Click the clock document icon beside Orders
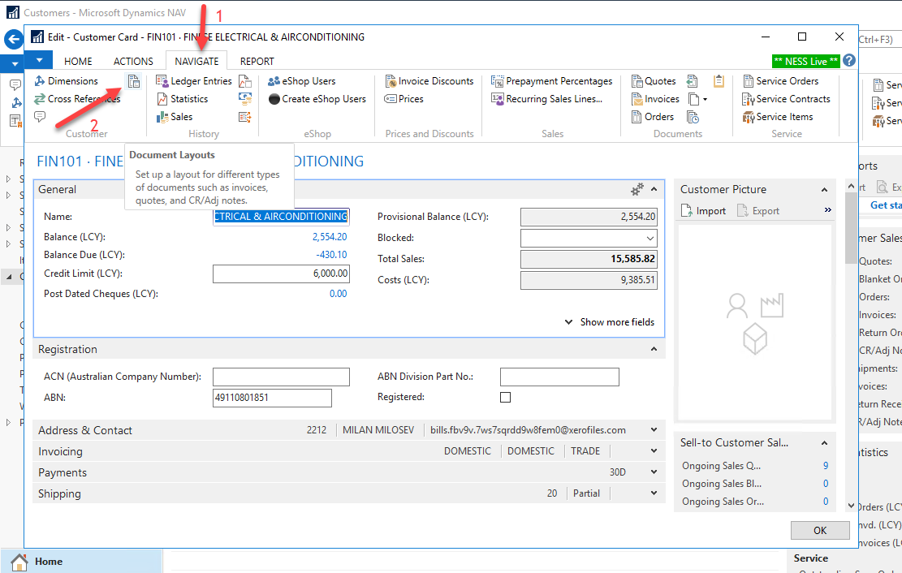This screenshot has height=573, width=902. pos(693,117)
